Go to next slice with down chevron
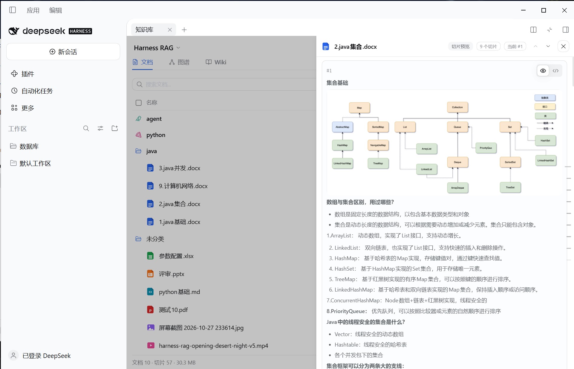 pos(548,46)
